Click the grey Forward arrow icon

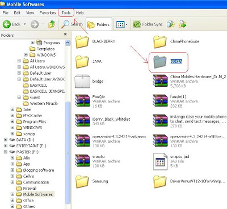35,24
